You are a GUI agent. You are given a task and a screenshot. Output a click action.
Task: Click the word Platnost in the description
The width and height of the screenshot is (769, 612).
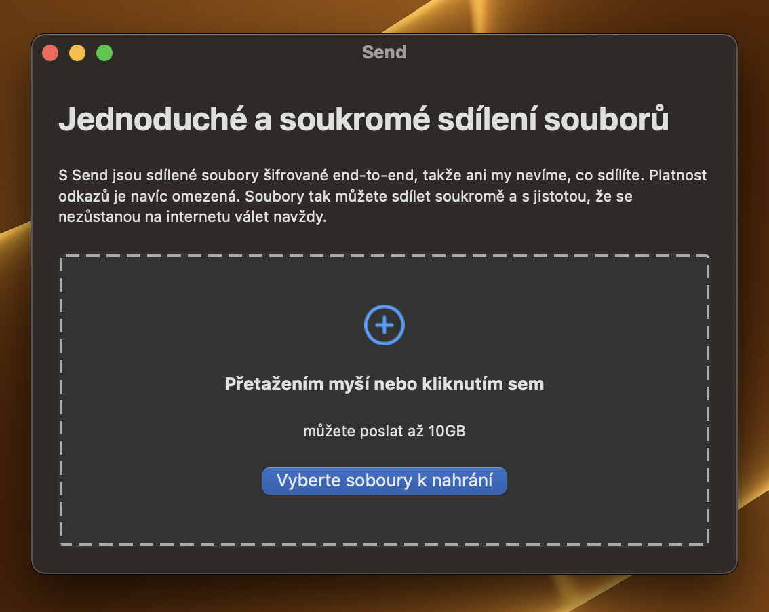(x=677, y=175)
